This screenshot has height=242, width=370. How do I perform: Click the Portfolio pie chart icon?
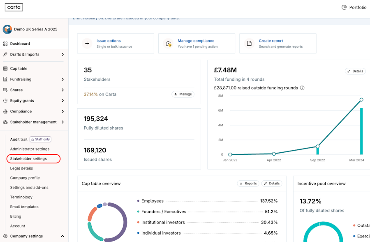coord(344,7)
